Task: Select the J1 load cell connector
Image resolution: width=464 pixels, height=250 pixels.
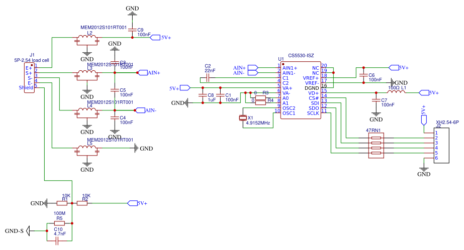Action: (x=31, y=77)
